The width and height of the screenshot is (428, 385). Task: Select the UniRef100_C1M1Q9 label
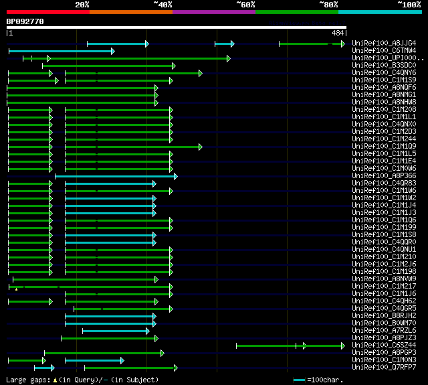384,147
